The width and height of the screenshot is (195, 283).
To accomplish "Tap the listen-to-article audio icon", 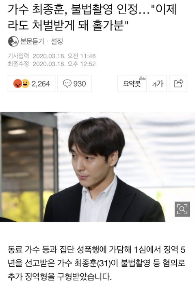I will click(x=13, y=42).
